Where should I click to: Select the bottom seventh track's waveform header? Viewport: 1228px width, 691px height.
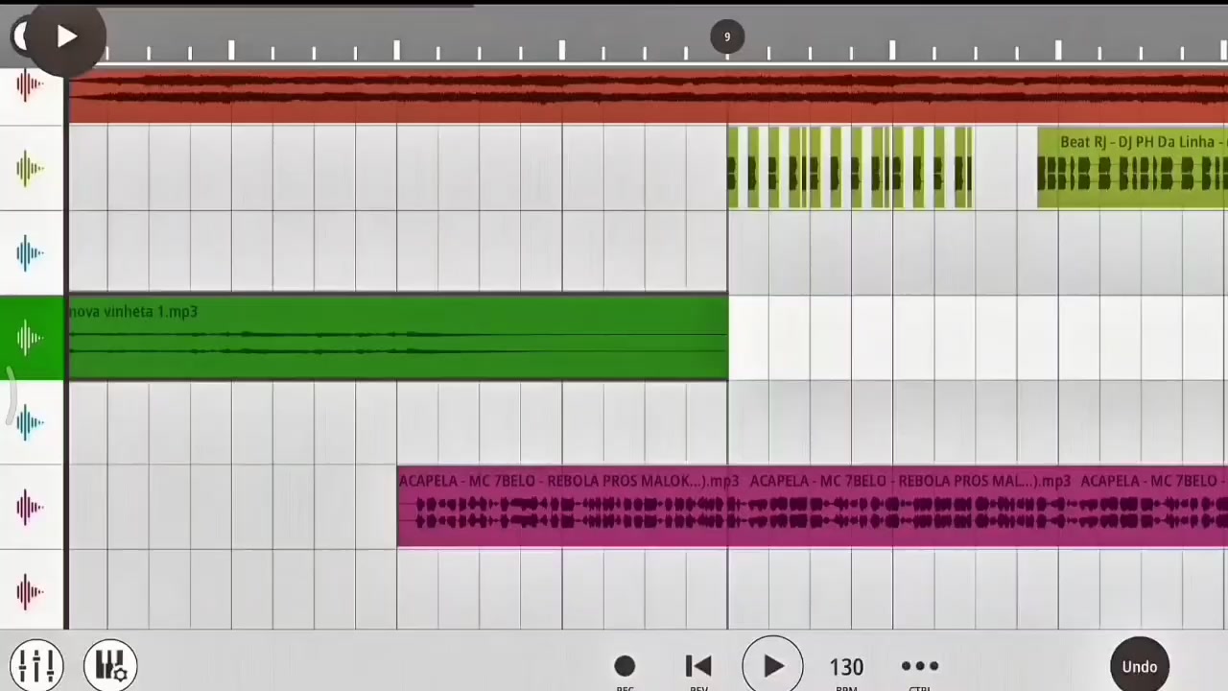tap(31, 591)
